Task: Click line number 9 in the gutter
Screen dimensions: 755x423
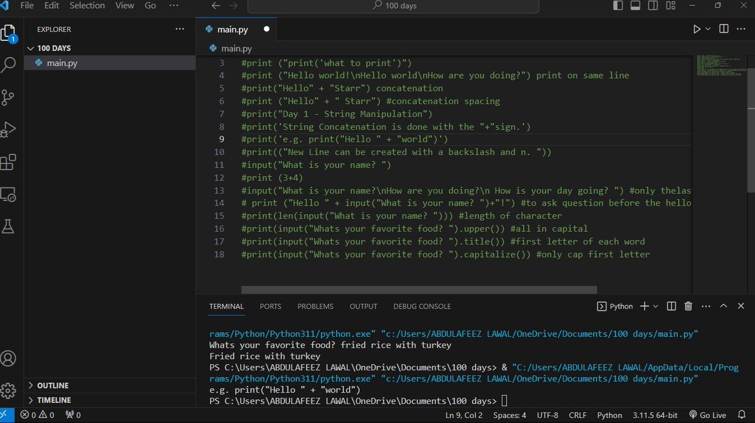Action: coord(220,139)
